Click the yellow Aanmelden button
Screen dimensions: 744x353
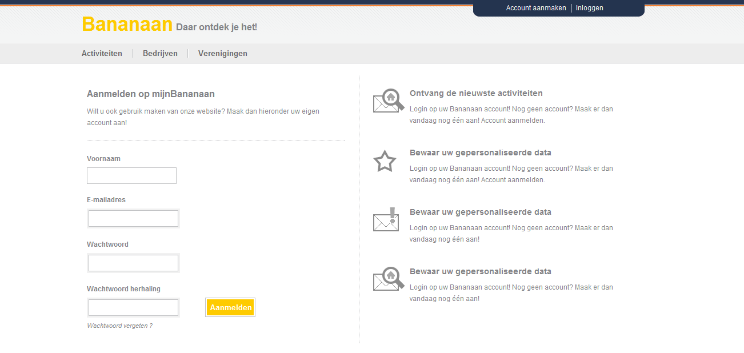point(230,307)
